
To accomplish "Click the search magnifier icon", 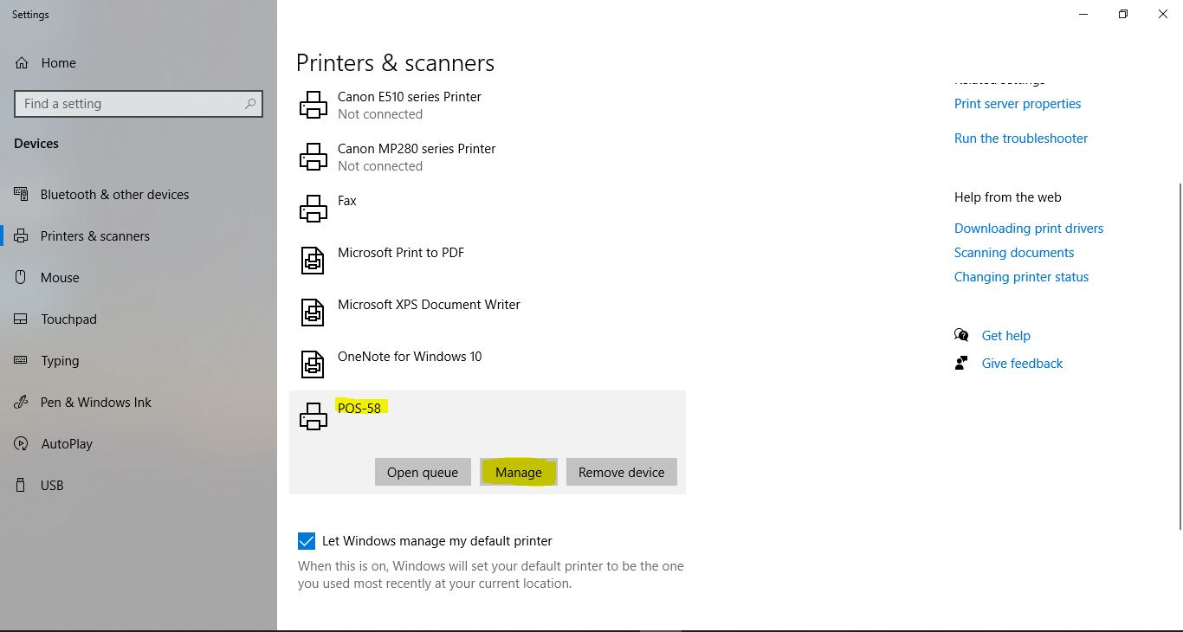I will click(250, 104).
